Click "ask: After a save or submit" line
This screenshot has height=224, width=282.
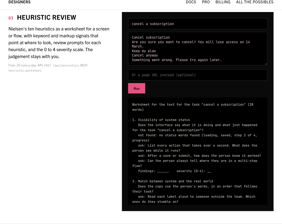coord(199,156)
